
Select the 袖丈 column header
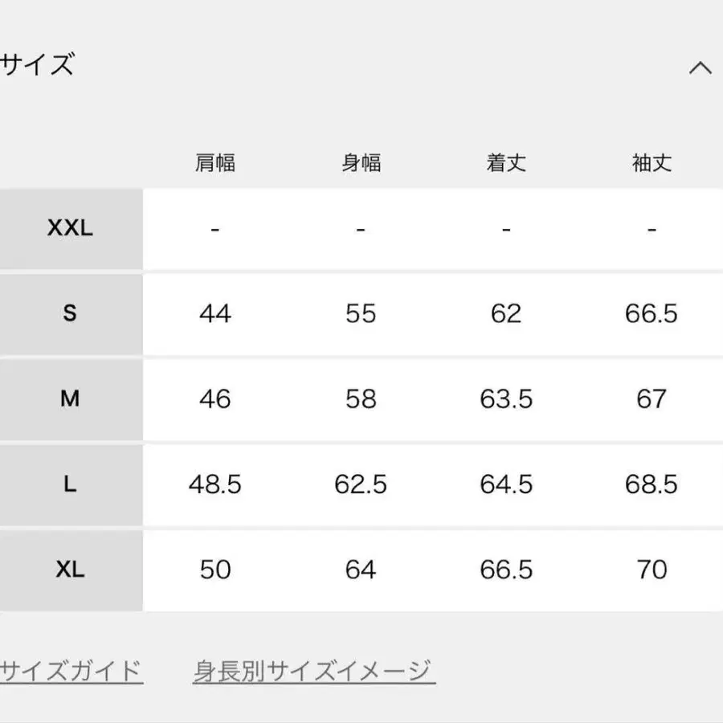652,163
